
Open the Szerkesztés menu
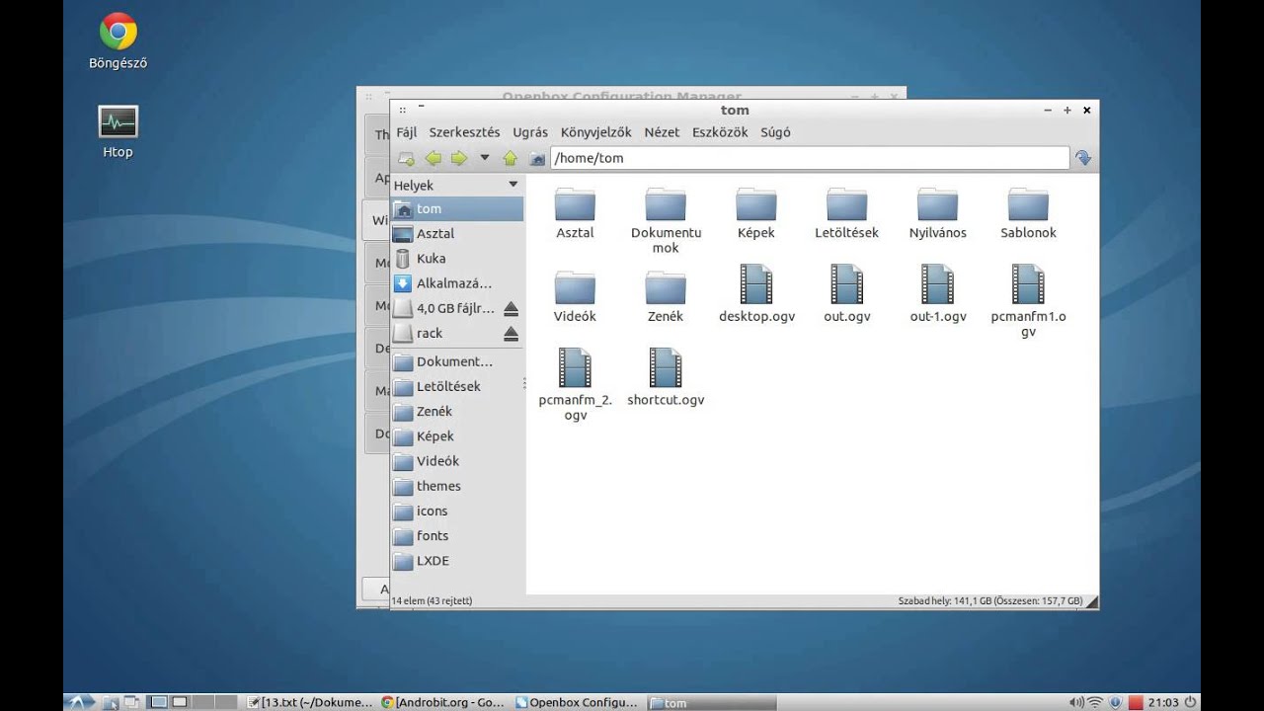[464, 132]
